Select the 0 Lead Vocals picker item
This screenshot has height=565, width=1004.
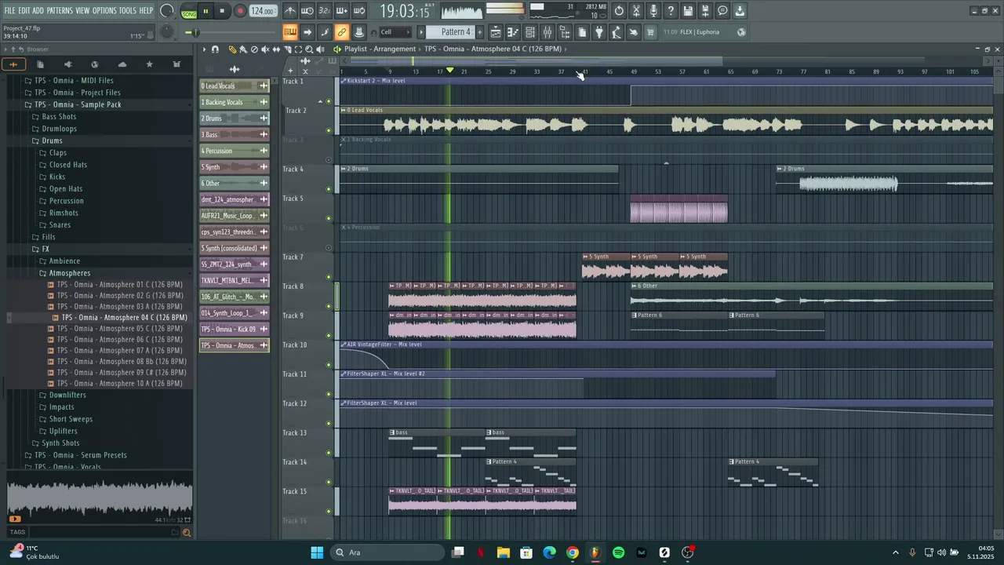[x=235, y=86]
